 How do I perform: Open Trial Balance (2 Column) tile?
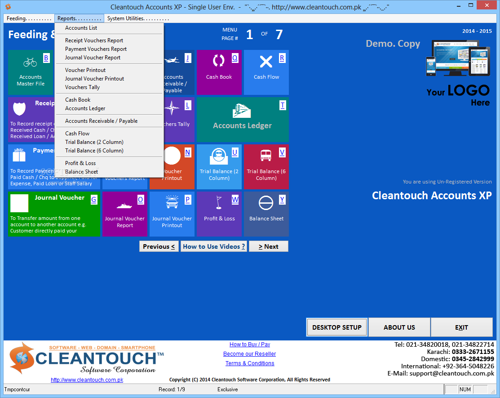(x=219, y=166)
